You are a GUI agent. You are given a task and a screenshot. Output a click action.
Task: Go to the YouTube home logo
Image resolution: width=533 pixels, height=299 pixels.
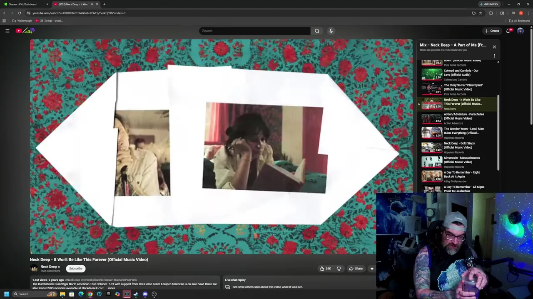(x=25, y=31)
